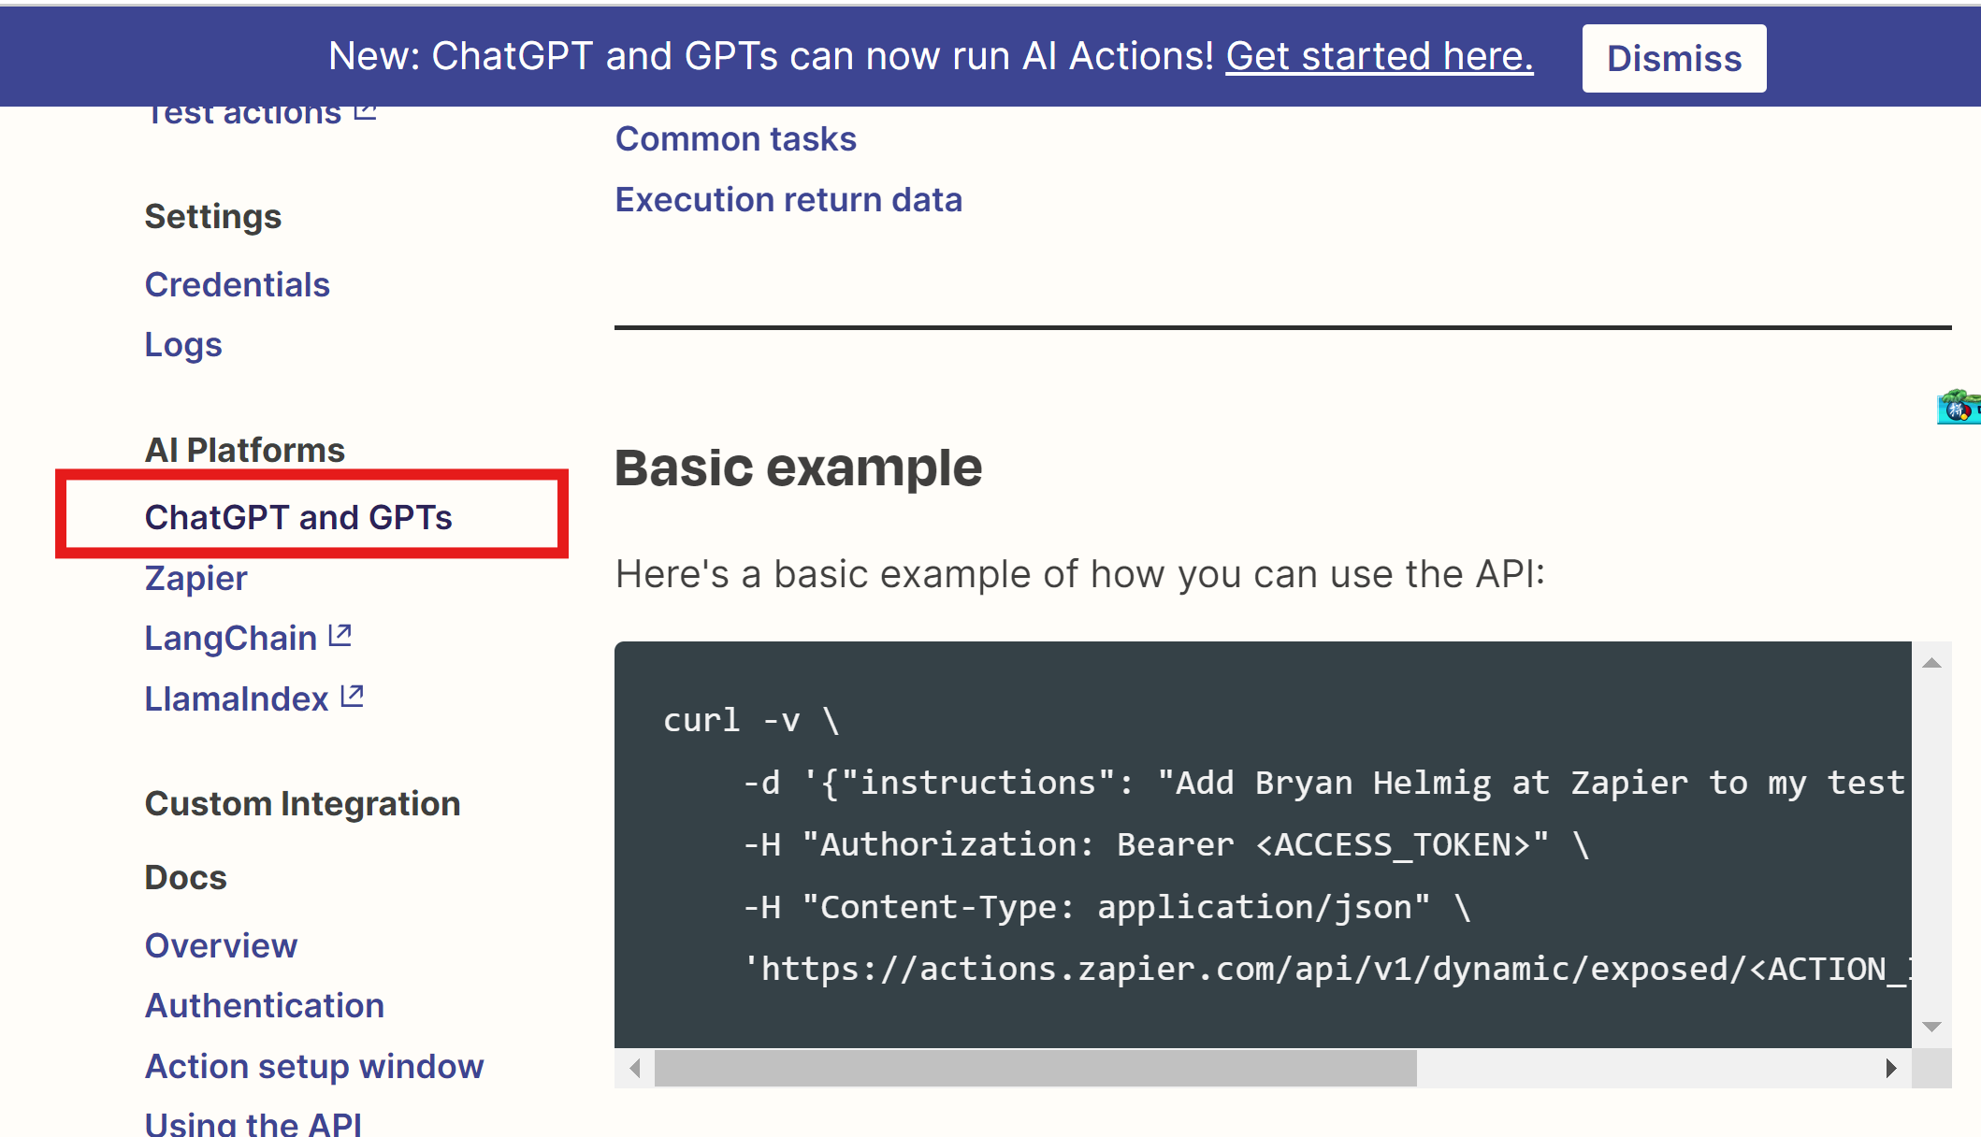The image size is (1981, 1137).
Task: Open the LlamaIndex sidebar link
Action: click(236, 698)
